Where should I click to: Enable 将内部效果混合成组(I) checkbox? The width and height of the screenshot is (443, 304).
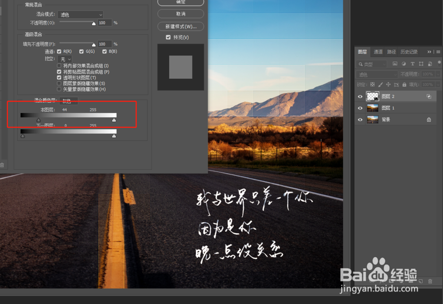59,66
